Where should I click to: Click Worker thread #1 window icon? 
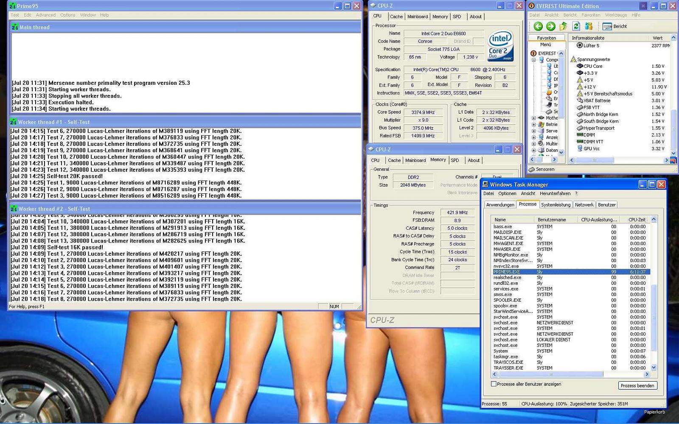(14, 122)
